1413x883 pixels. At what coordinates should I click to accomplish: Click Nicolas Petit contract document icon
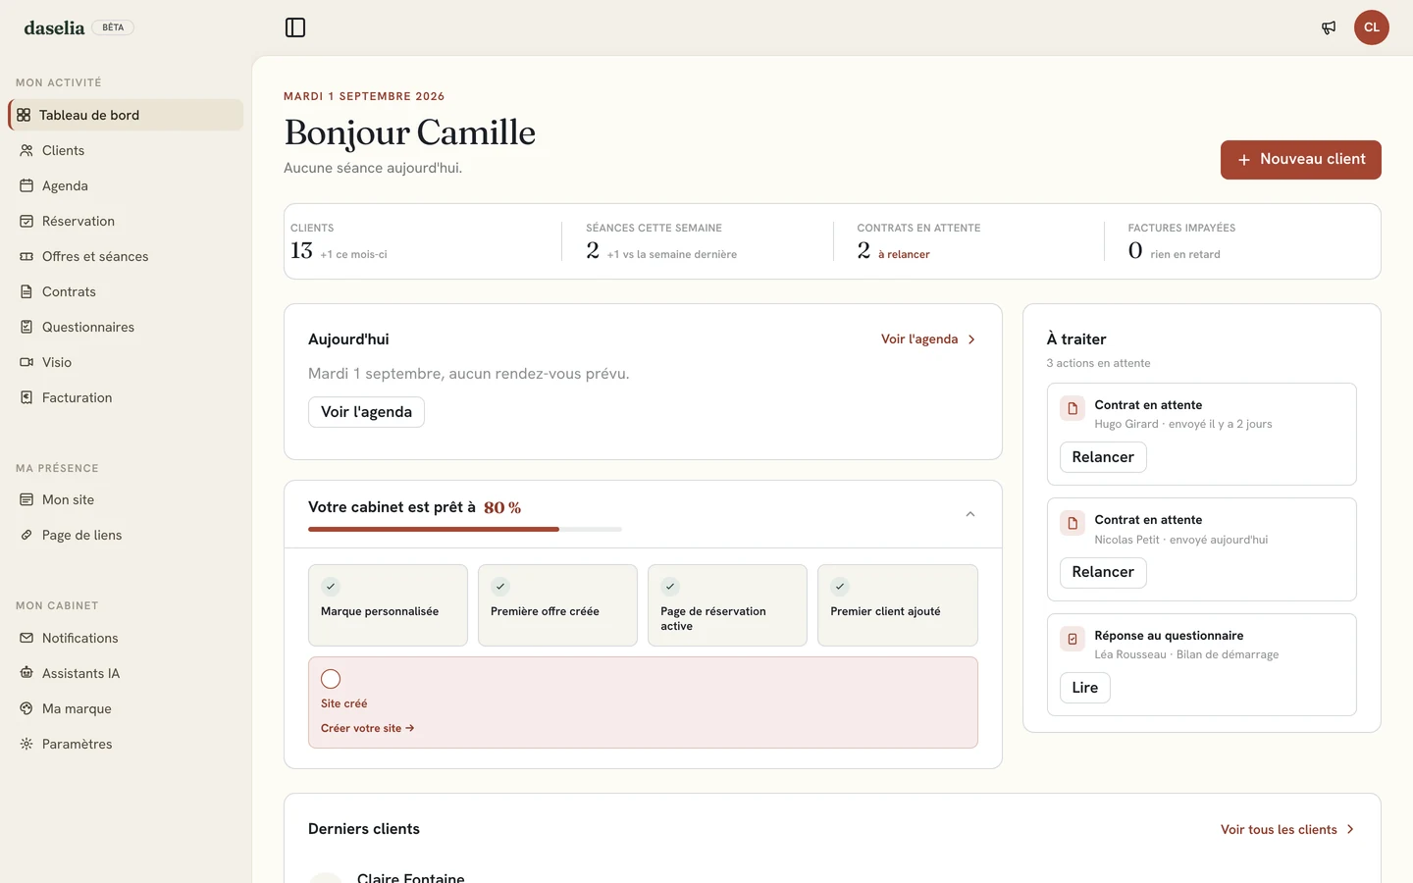click(1073, 523)
